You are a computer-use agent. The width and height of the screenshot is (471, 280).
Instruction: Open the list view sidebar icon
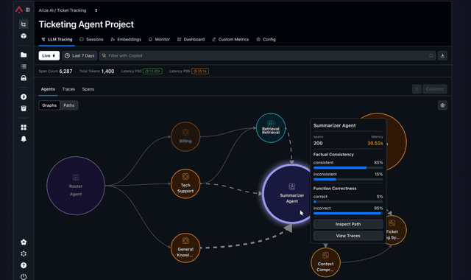24,66
